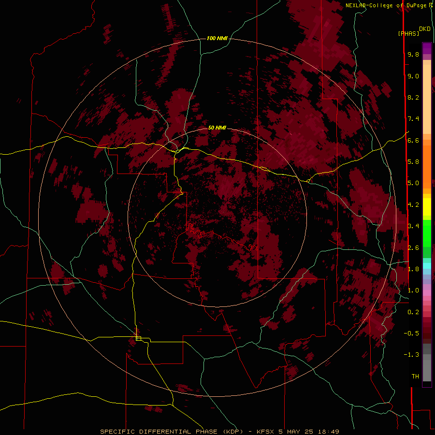
Task: Click the pink segment of the color scale
Action: (x=427, y=293)
